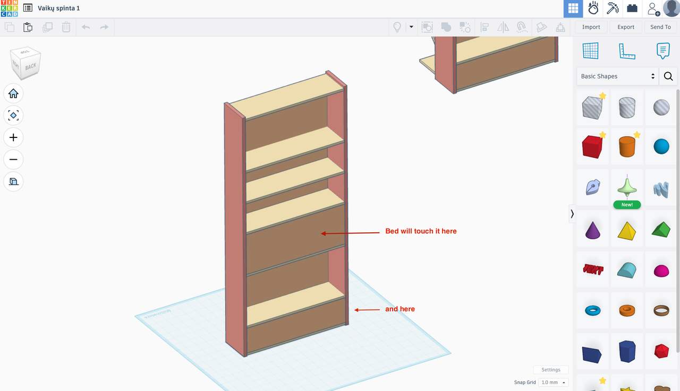This screenshot has height=391, width=680.
Task: Zoom out with the minus button
Action: coord(13,159)
